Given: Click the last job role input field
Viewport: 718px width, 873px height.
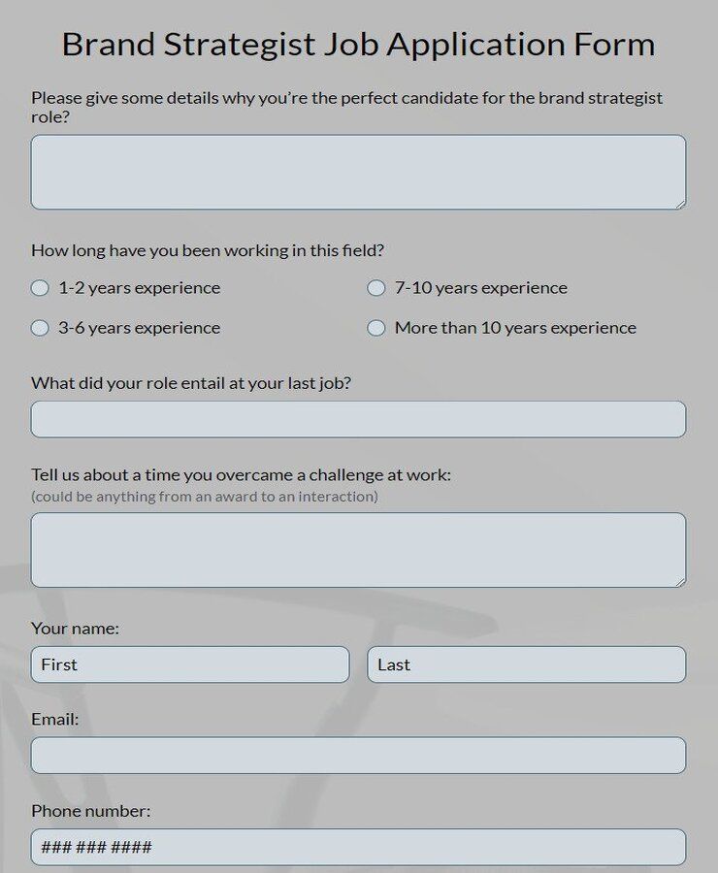Looking at the screenshot, I should pos(359,418).
